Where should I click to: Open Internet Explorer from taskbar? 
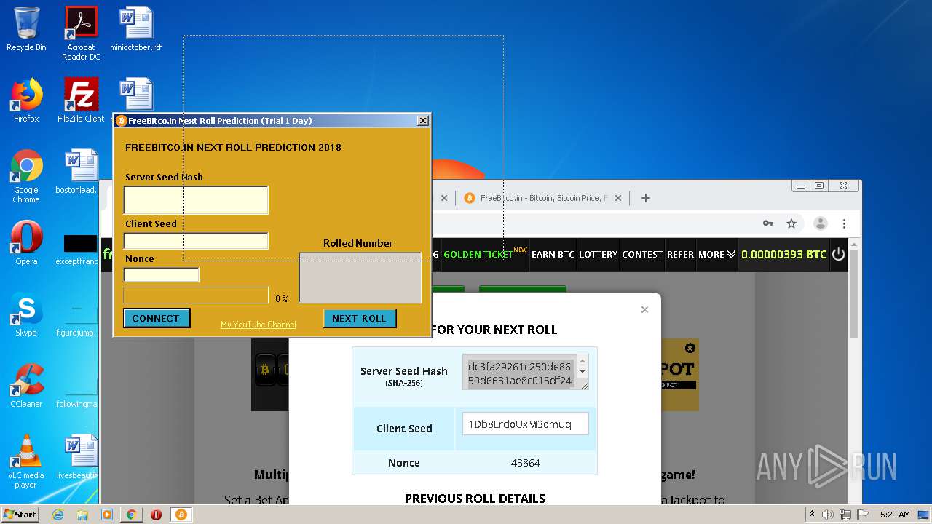coord(58,515)
